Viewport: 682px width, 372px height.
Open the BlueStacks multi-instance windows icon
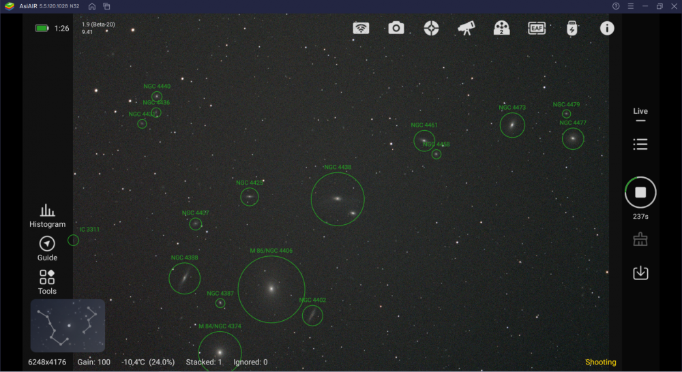106,6
